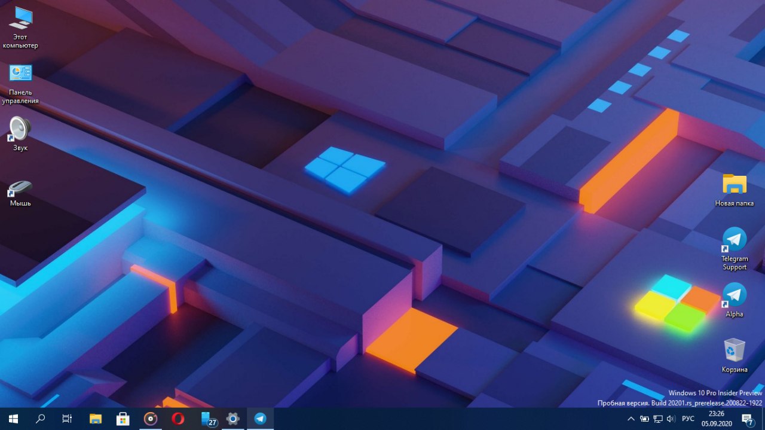
Task: Switch input language РУС
Action: click(x=688, y=419)
